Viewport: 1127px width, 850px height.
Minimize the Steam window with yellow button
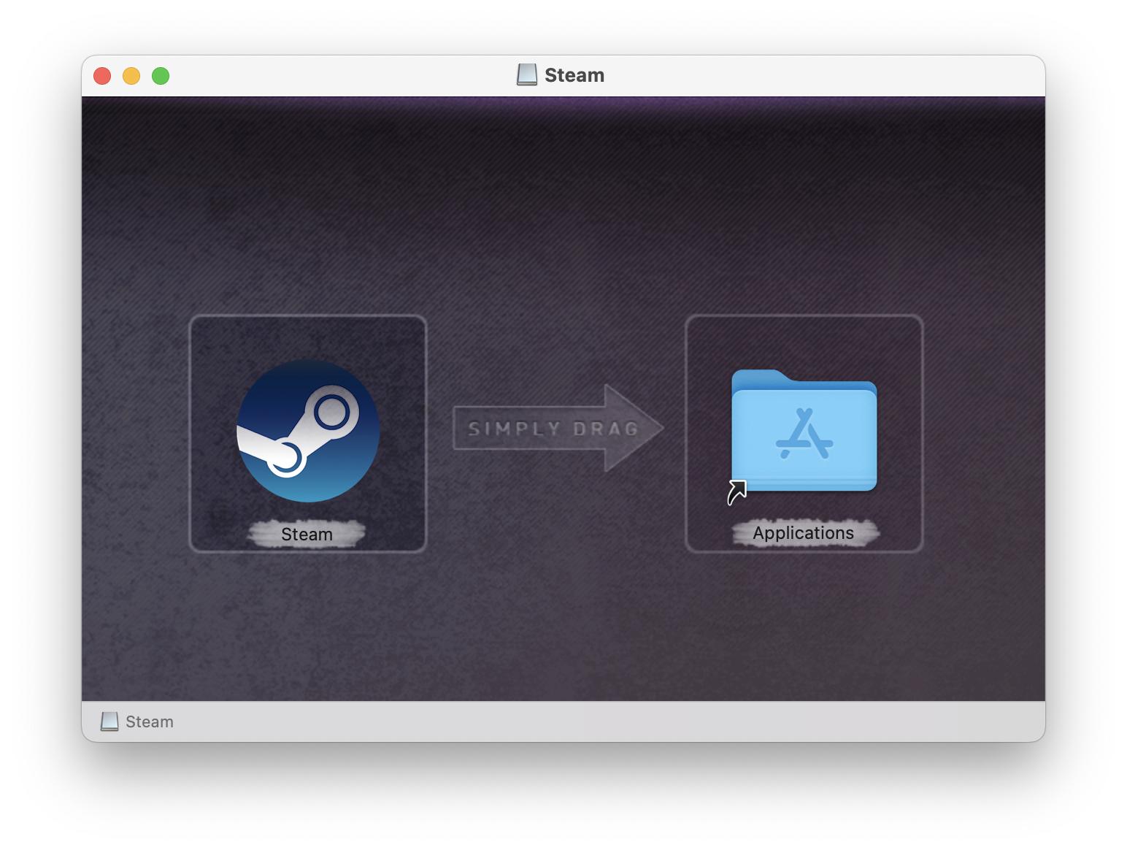click(x=131, y=76)
